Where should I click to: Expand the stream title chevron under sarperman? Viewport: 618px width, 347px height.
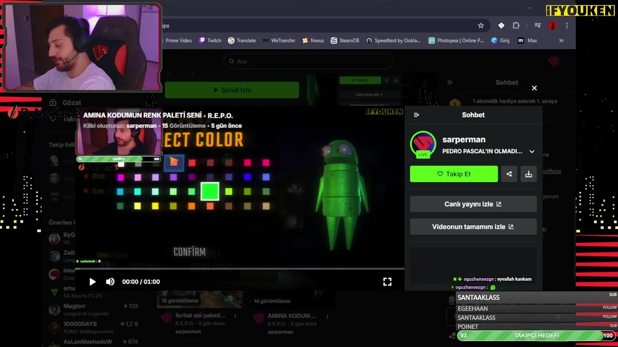click(532, 151)
